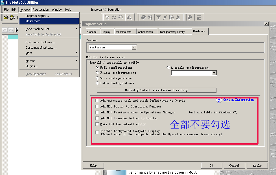Close the Program Setup dialog

[266, 24]
